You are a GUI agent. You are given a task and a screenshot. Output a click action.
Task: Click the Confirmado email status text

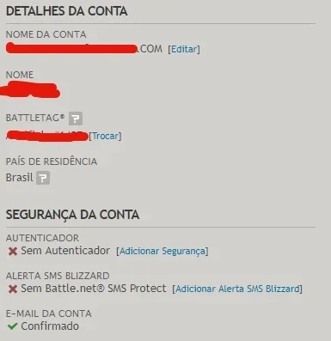(x=50, y=326)
